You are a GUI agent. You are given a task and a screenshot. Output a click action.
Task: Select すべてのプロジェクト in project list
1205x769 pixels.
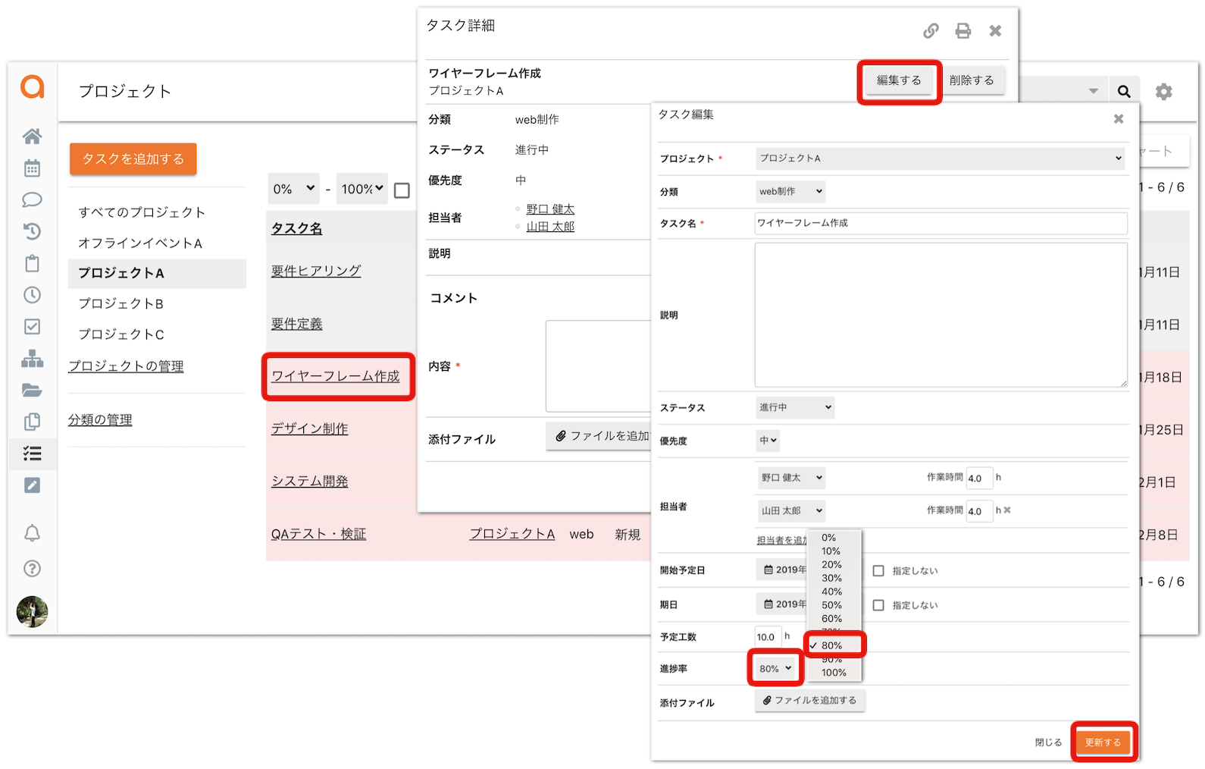(142, 212)
